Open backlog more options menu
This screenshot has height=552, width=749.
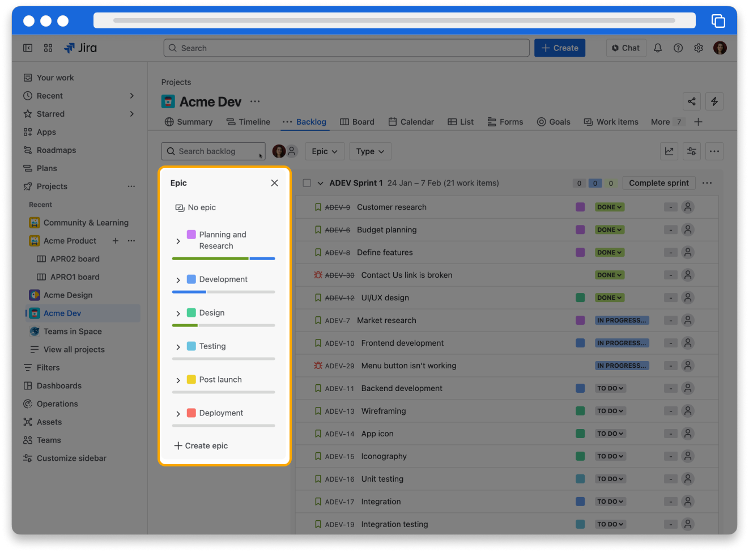pyautogui.click(x=714, y=151)
